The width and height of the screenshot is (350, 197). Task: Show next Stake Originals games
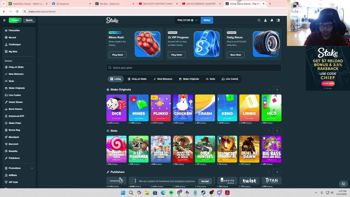point(277,90)
